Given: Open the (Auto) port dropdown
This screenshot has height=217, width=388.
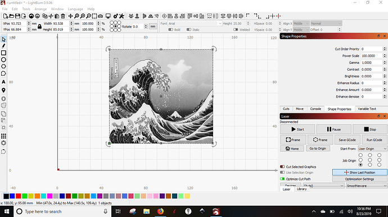Looking at the screenshot, I should (x=323, y=186).
